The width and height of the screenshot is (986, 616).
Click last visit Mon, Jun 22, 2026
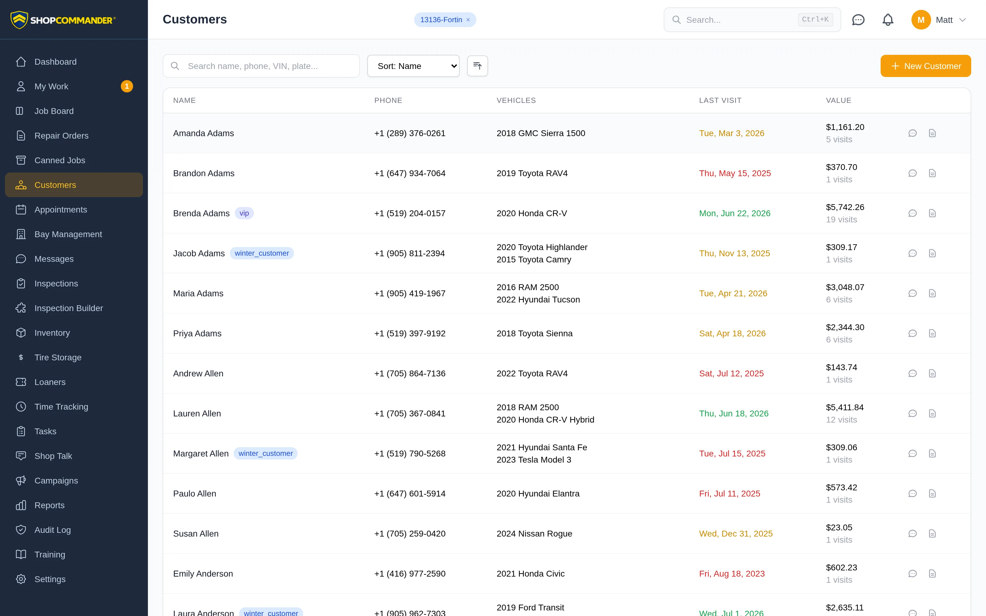pyautogui.click(x=735, y=213)
